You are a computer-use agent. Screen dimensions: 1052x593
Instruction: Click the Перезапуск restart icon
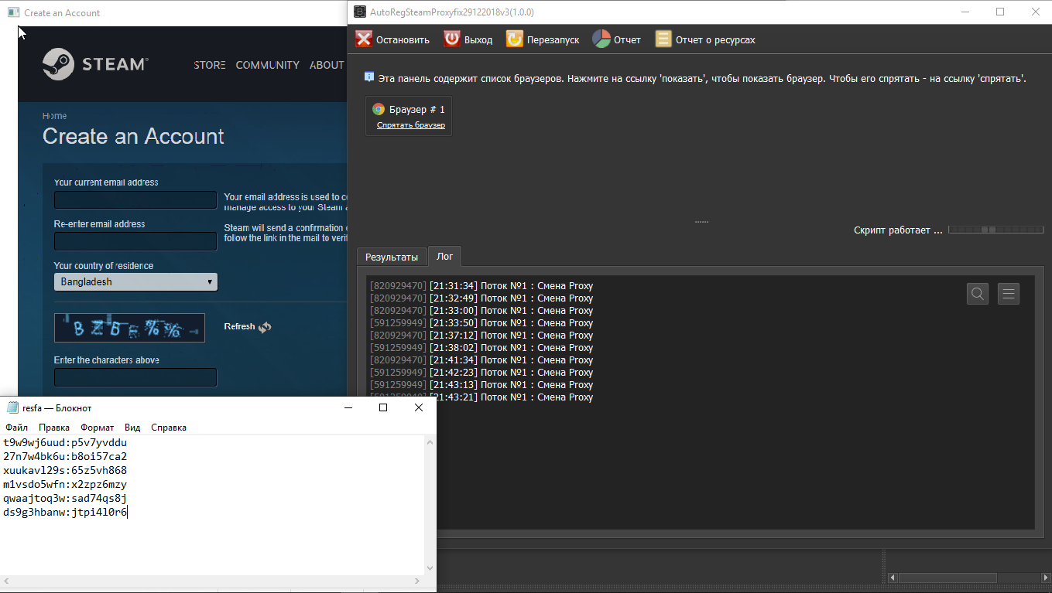[515, 39]
